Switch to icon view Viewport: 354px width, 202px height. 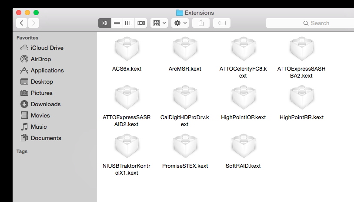pyautogui.click(x=105, y=23)
